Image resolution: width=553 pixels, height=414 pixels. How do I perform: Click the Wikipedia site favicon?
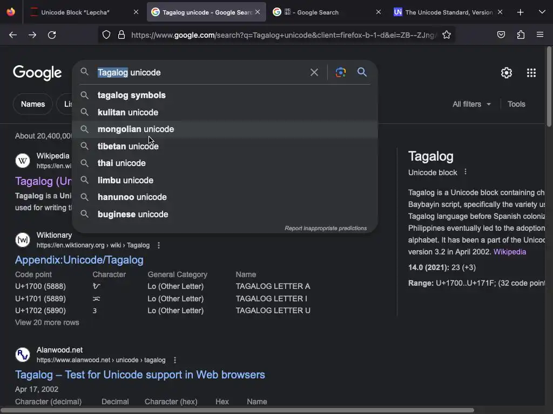coord(23,161)
